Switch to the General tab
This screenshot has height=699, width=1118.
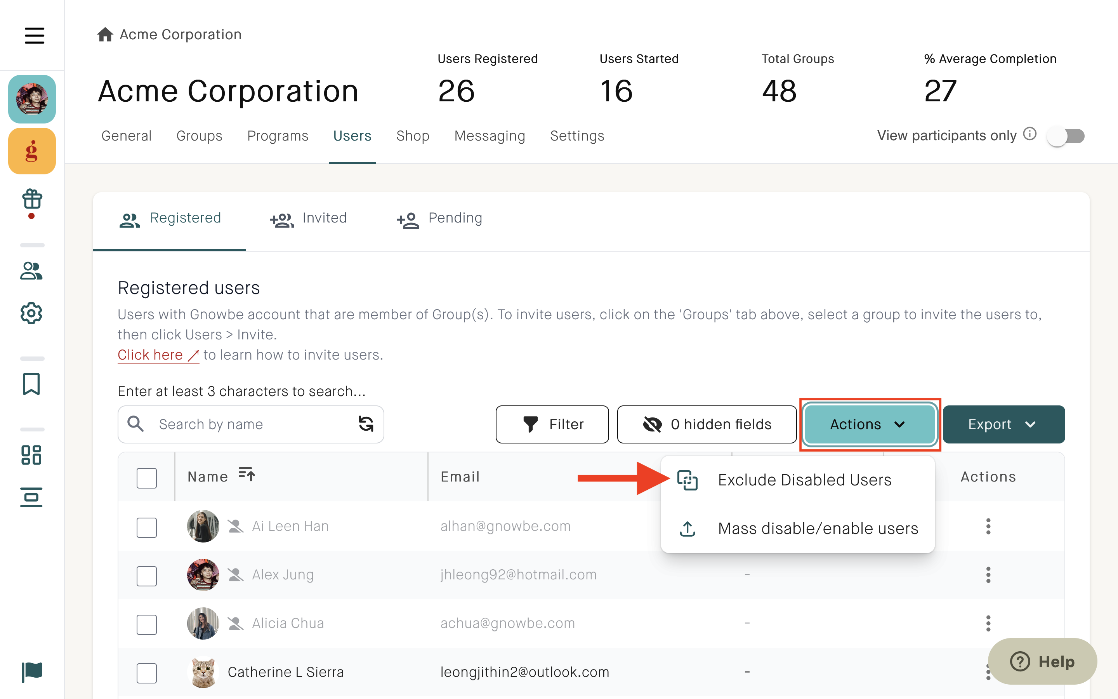tap(126, 136)
